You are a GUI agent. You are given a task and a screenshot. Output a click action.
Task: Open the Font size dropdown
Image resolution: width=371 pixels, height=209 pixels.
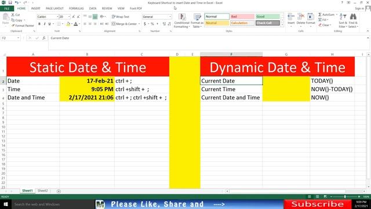point(69,17)
